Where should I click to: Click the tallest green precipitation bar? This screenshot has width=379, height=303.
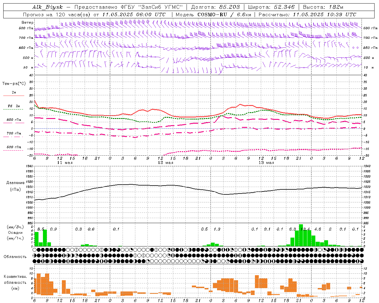pos(301,235)
